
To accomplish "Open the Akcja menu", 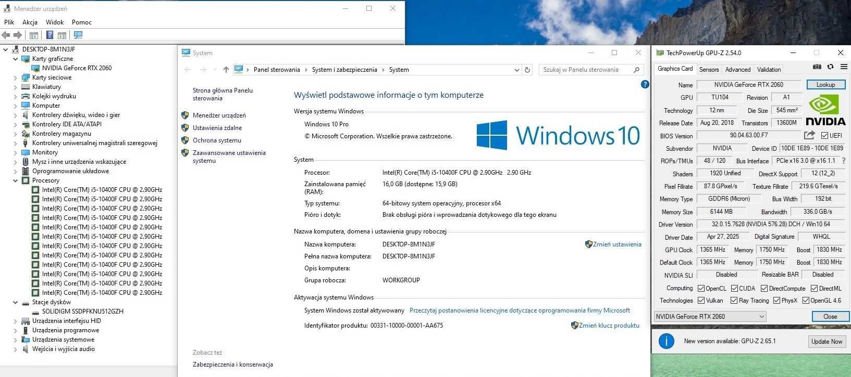I will pos(30,22).
